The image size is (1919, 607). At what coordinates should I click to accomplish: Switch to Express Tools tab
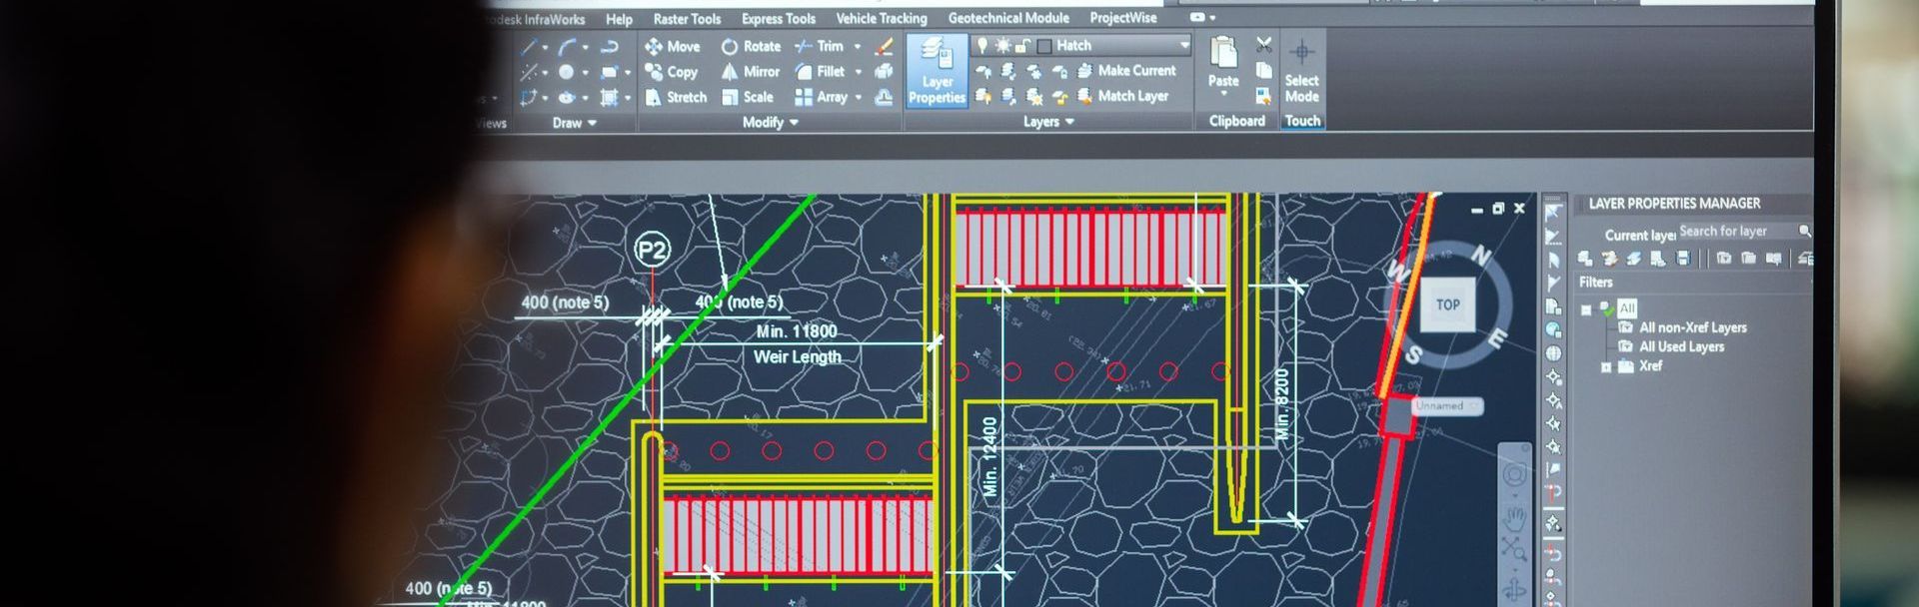coord(778,19)
